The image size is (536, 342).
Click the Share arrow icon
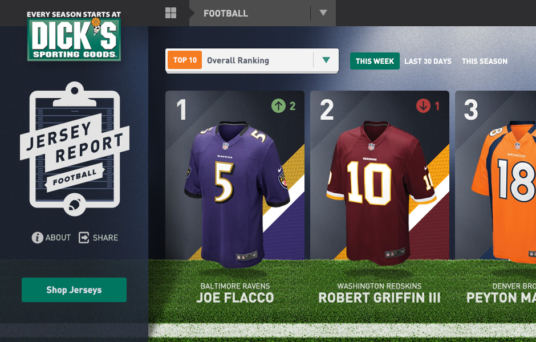[84, 238]
